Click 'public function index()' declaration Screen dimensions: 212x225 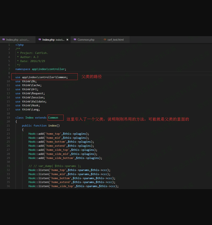pyautogui.click(x=41, y=126)
